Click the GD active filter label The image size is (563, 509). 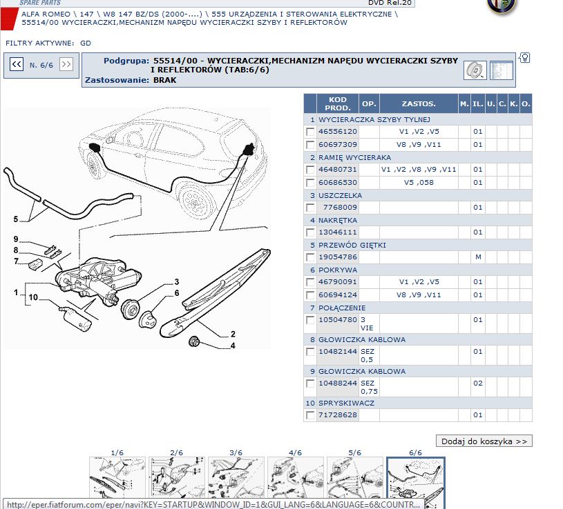click(86, 43)
